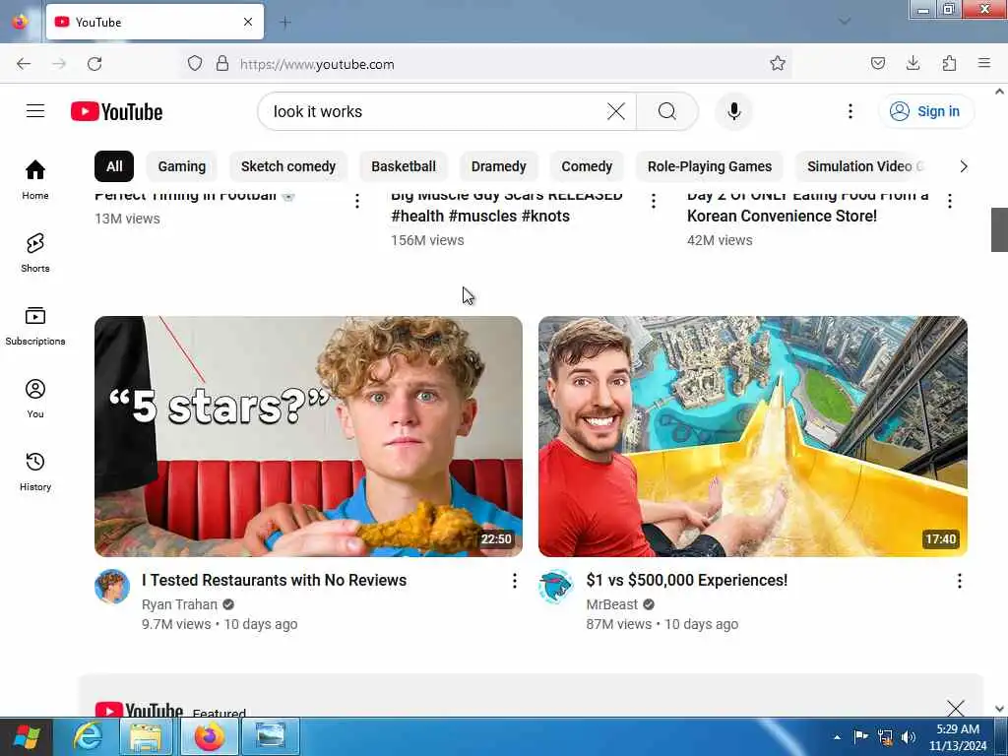Open the You section in sidebar

pos(35,399)
